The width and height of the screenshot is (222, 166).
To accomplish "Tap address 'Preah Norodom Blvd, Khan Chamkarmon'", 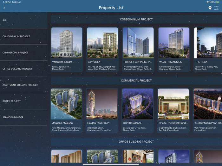I will pyautogui.click(x=138, y=68).
